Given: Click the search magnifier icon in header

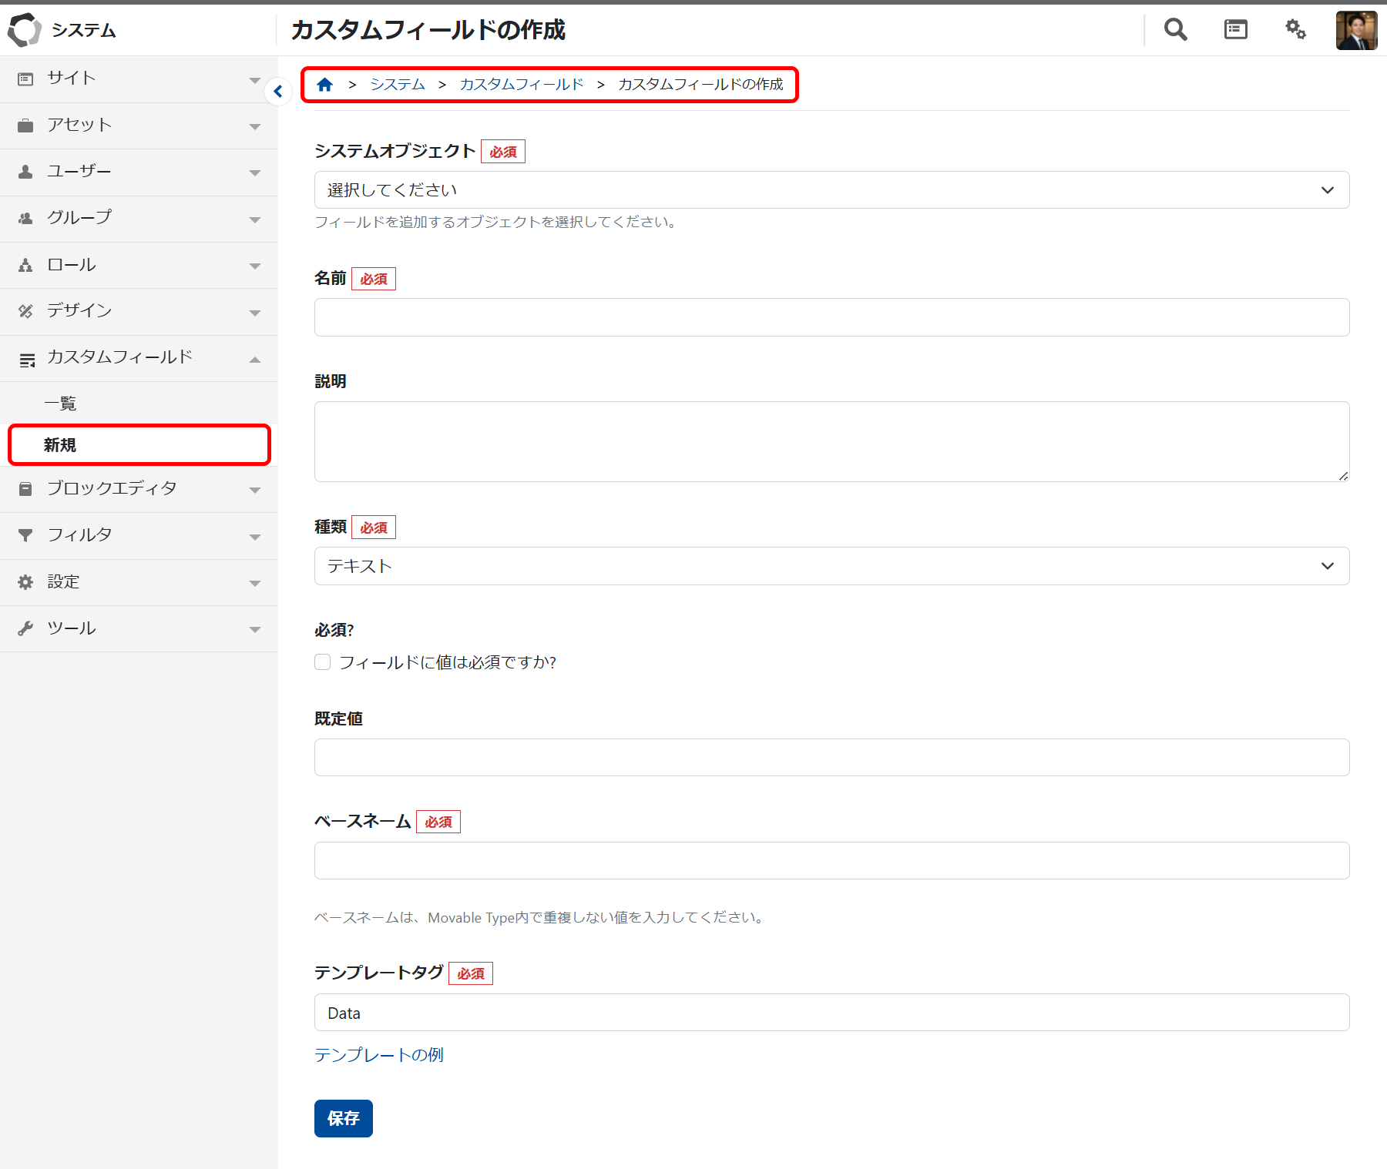Looking at the screenshot, I should (1175, 30).
